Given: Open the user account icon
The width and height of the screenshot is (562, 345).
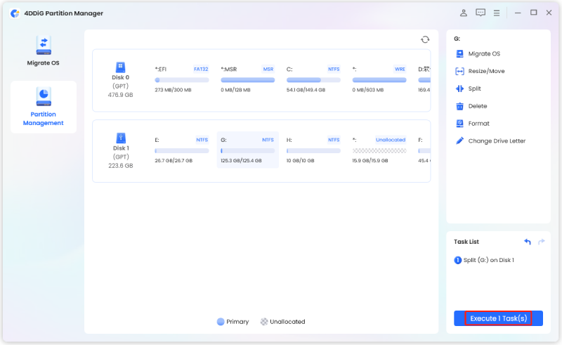Looking at the screenshot, I should (463, 13).
